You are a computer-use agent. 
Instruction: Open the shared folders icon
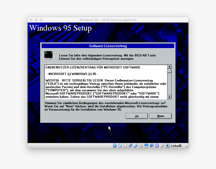pos(141,145)
